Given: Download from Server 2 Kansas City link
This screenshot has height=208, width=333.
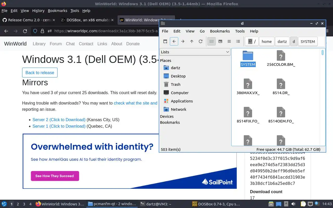Looking at the screenshot, I should point(59,120).
